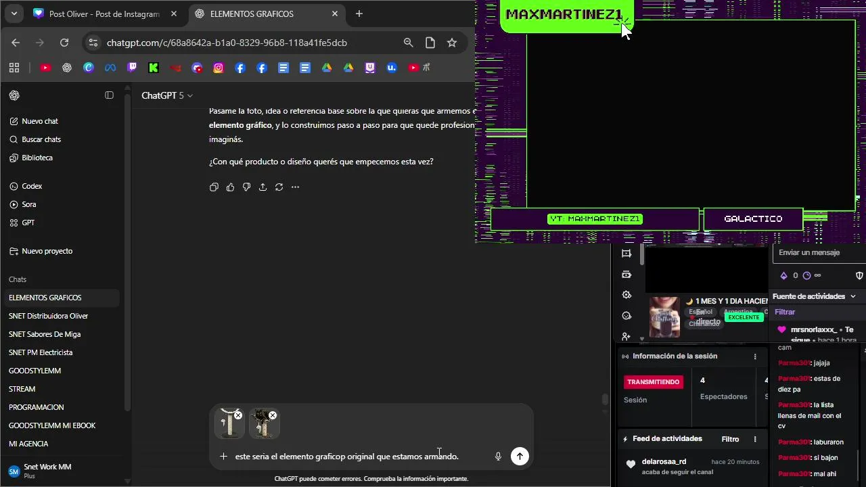Click the TRANSMITIENDO status badge

[653, 382]
